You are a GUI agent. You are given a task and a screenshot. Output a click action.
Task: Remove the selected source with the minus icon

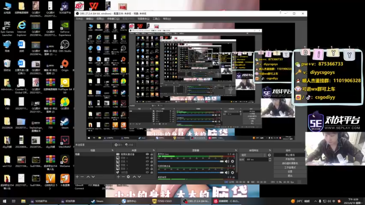click(123, 177)
